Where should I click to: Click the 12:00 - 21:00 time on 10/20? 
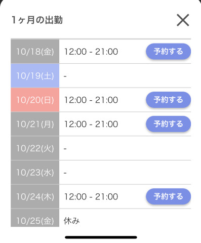[x=91, y=100]
